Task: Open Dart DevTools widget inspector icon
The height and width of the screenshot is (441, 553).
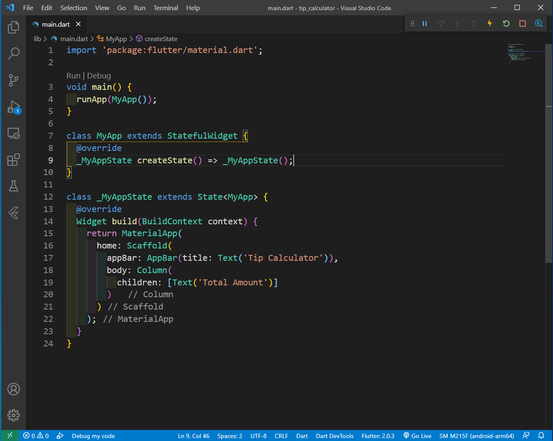Action: coord(539,24)
